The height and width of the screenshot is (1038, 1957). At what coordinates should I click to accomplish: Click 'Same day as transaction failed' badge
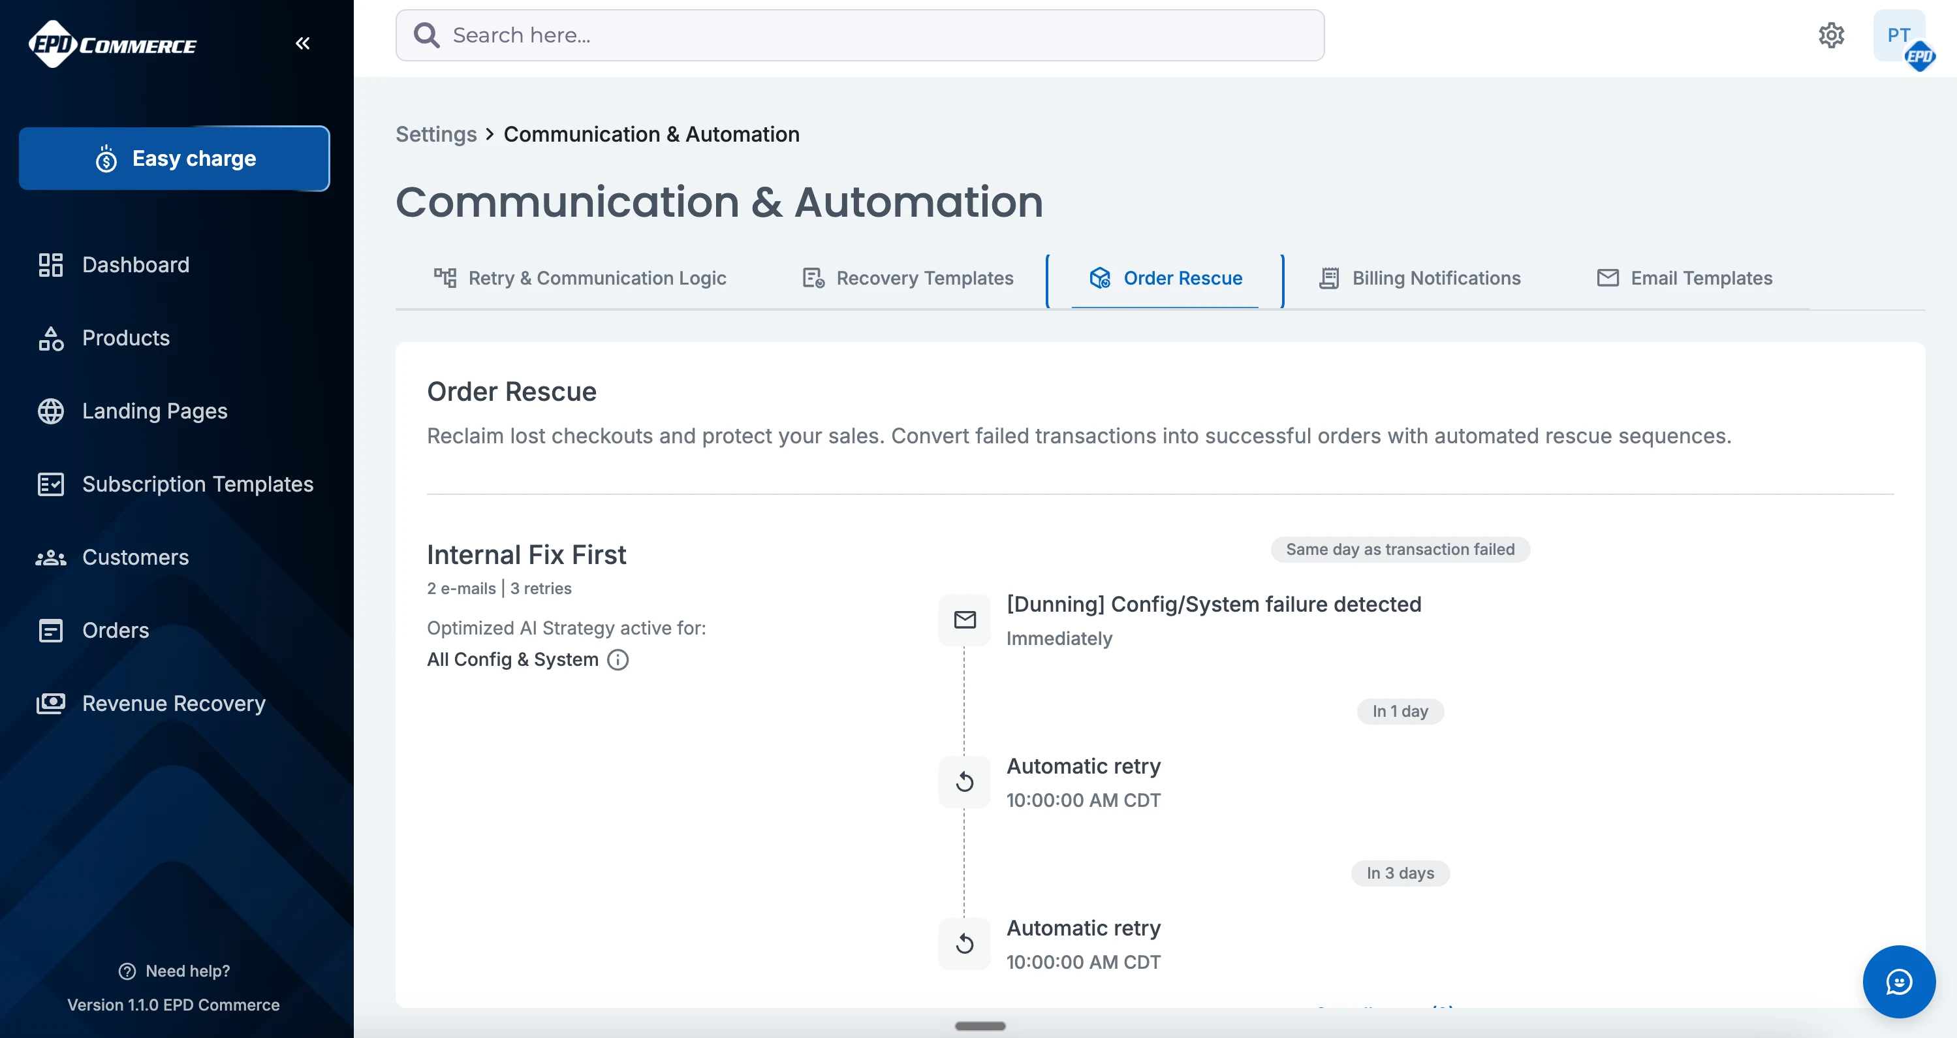[1400, 550]
